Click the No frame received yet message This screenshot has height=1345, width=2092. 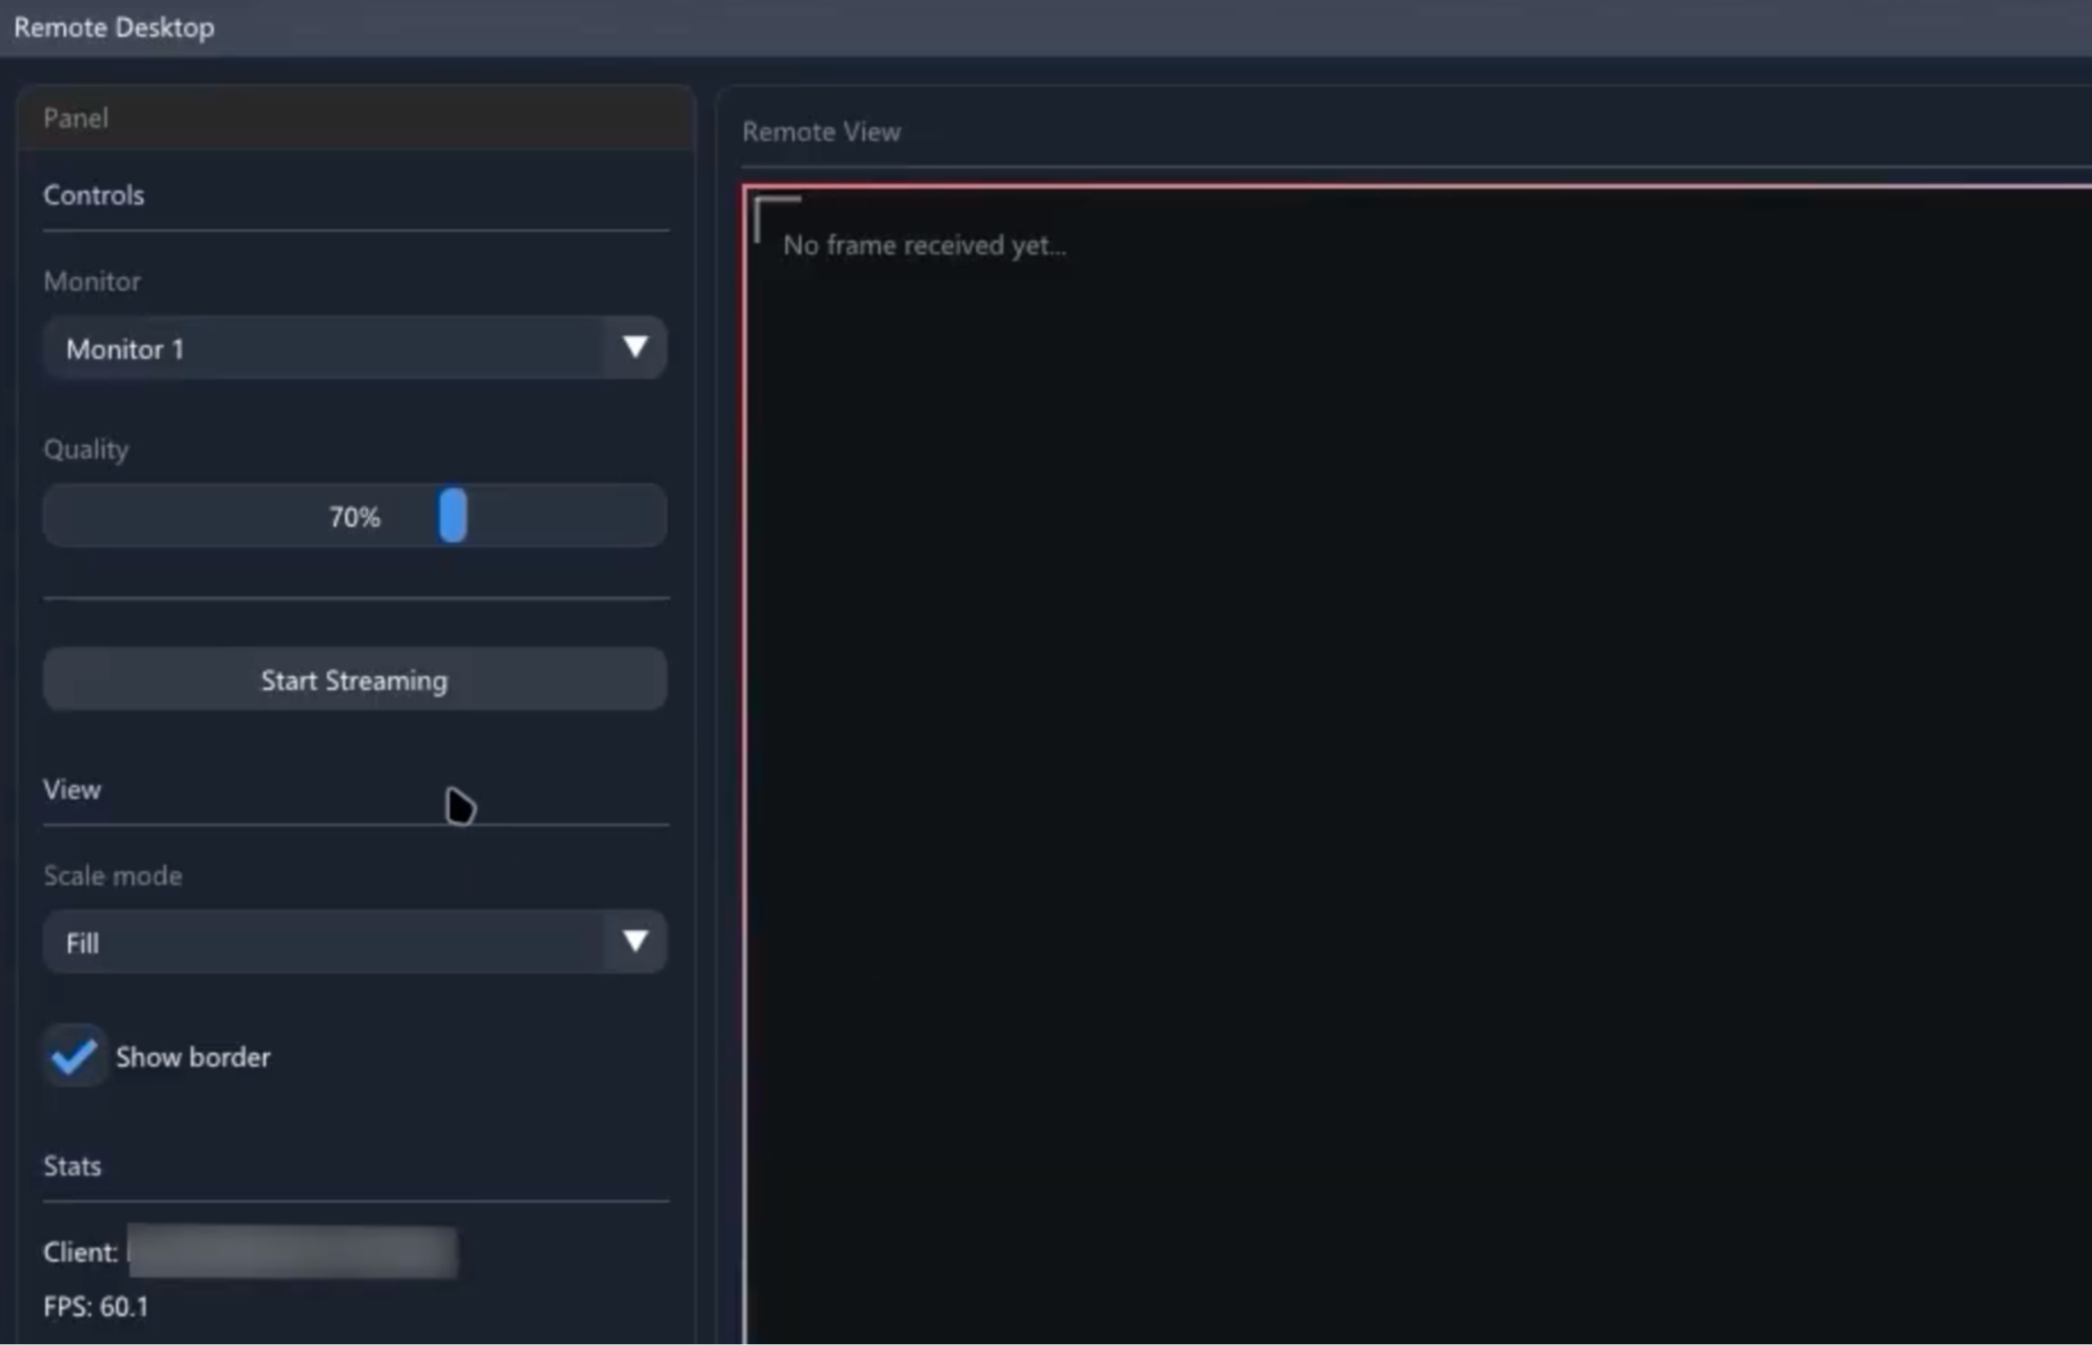pyautogui.click(x=923, y=246)
